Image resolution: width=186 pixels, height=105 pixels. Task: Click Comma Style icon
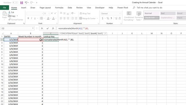point(111,18)
